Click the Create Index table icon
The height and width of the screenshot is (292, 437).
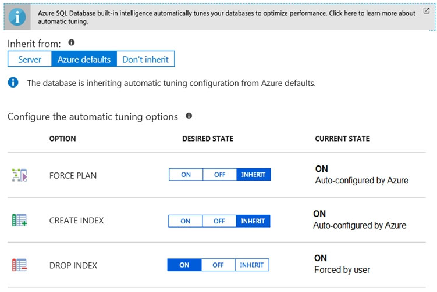click(20, 220)
